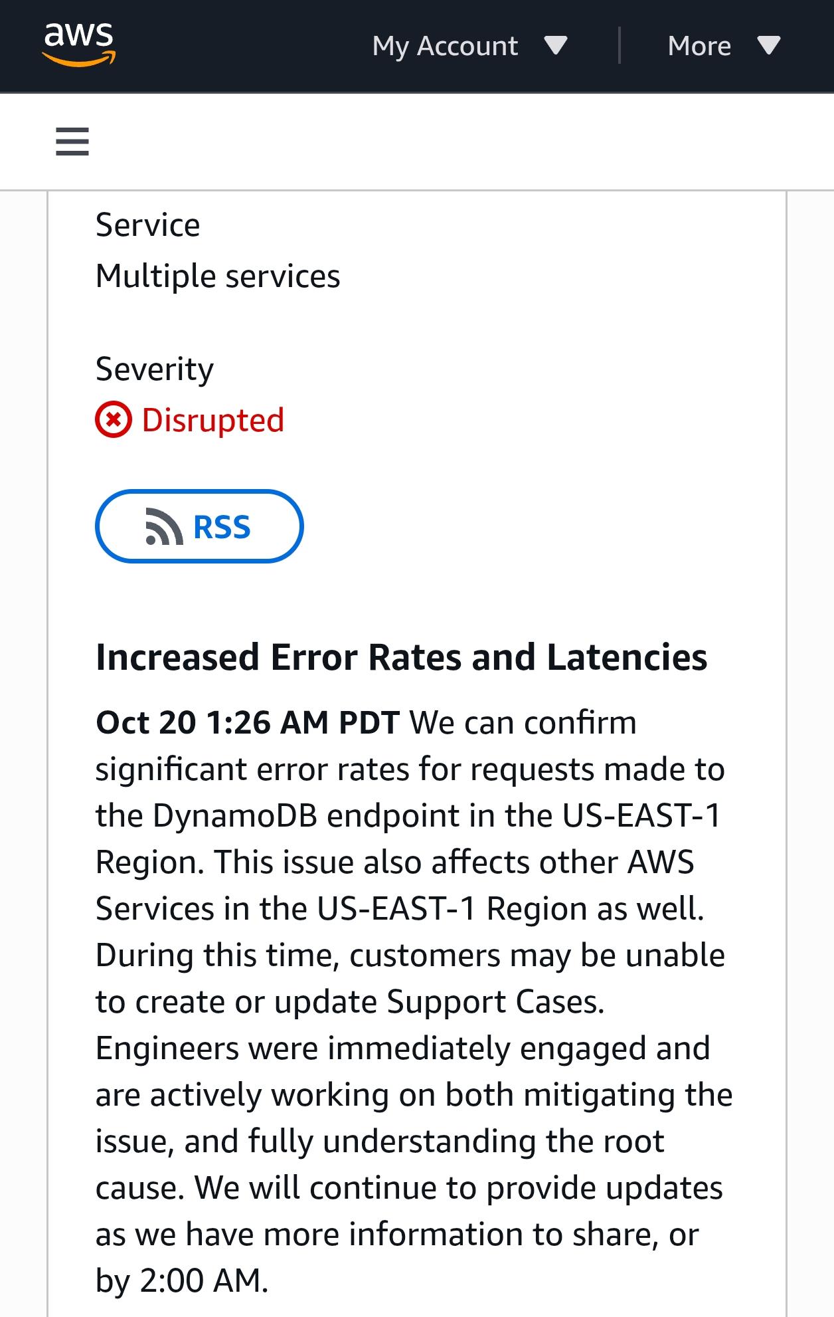This screenshot has width=834, height=1317.
Task: Open the hamburger navigation menu
Action: click(72, 142)
